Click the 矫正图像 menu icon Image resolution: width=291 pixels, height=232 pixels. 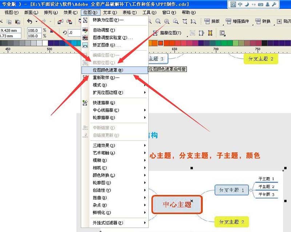pyautogui.click(x=85, y=45)
